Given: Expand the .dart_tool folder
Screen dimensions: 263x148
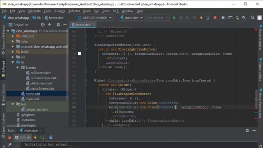Looking at the screenshot, I should tap(13, 36).
